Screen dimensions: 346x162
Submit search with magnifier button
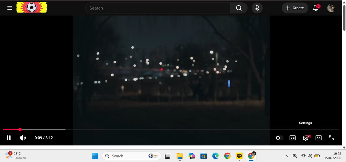pyautogui.click(x=239, y=8)
